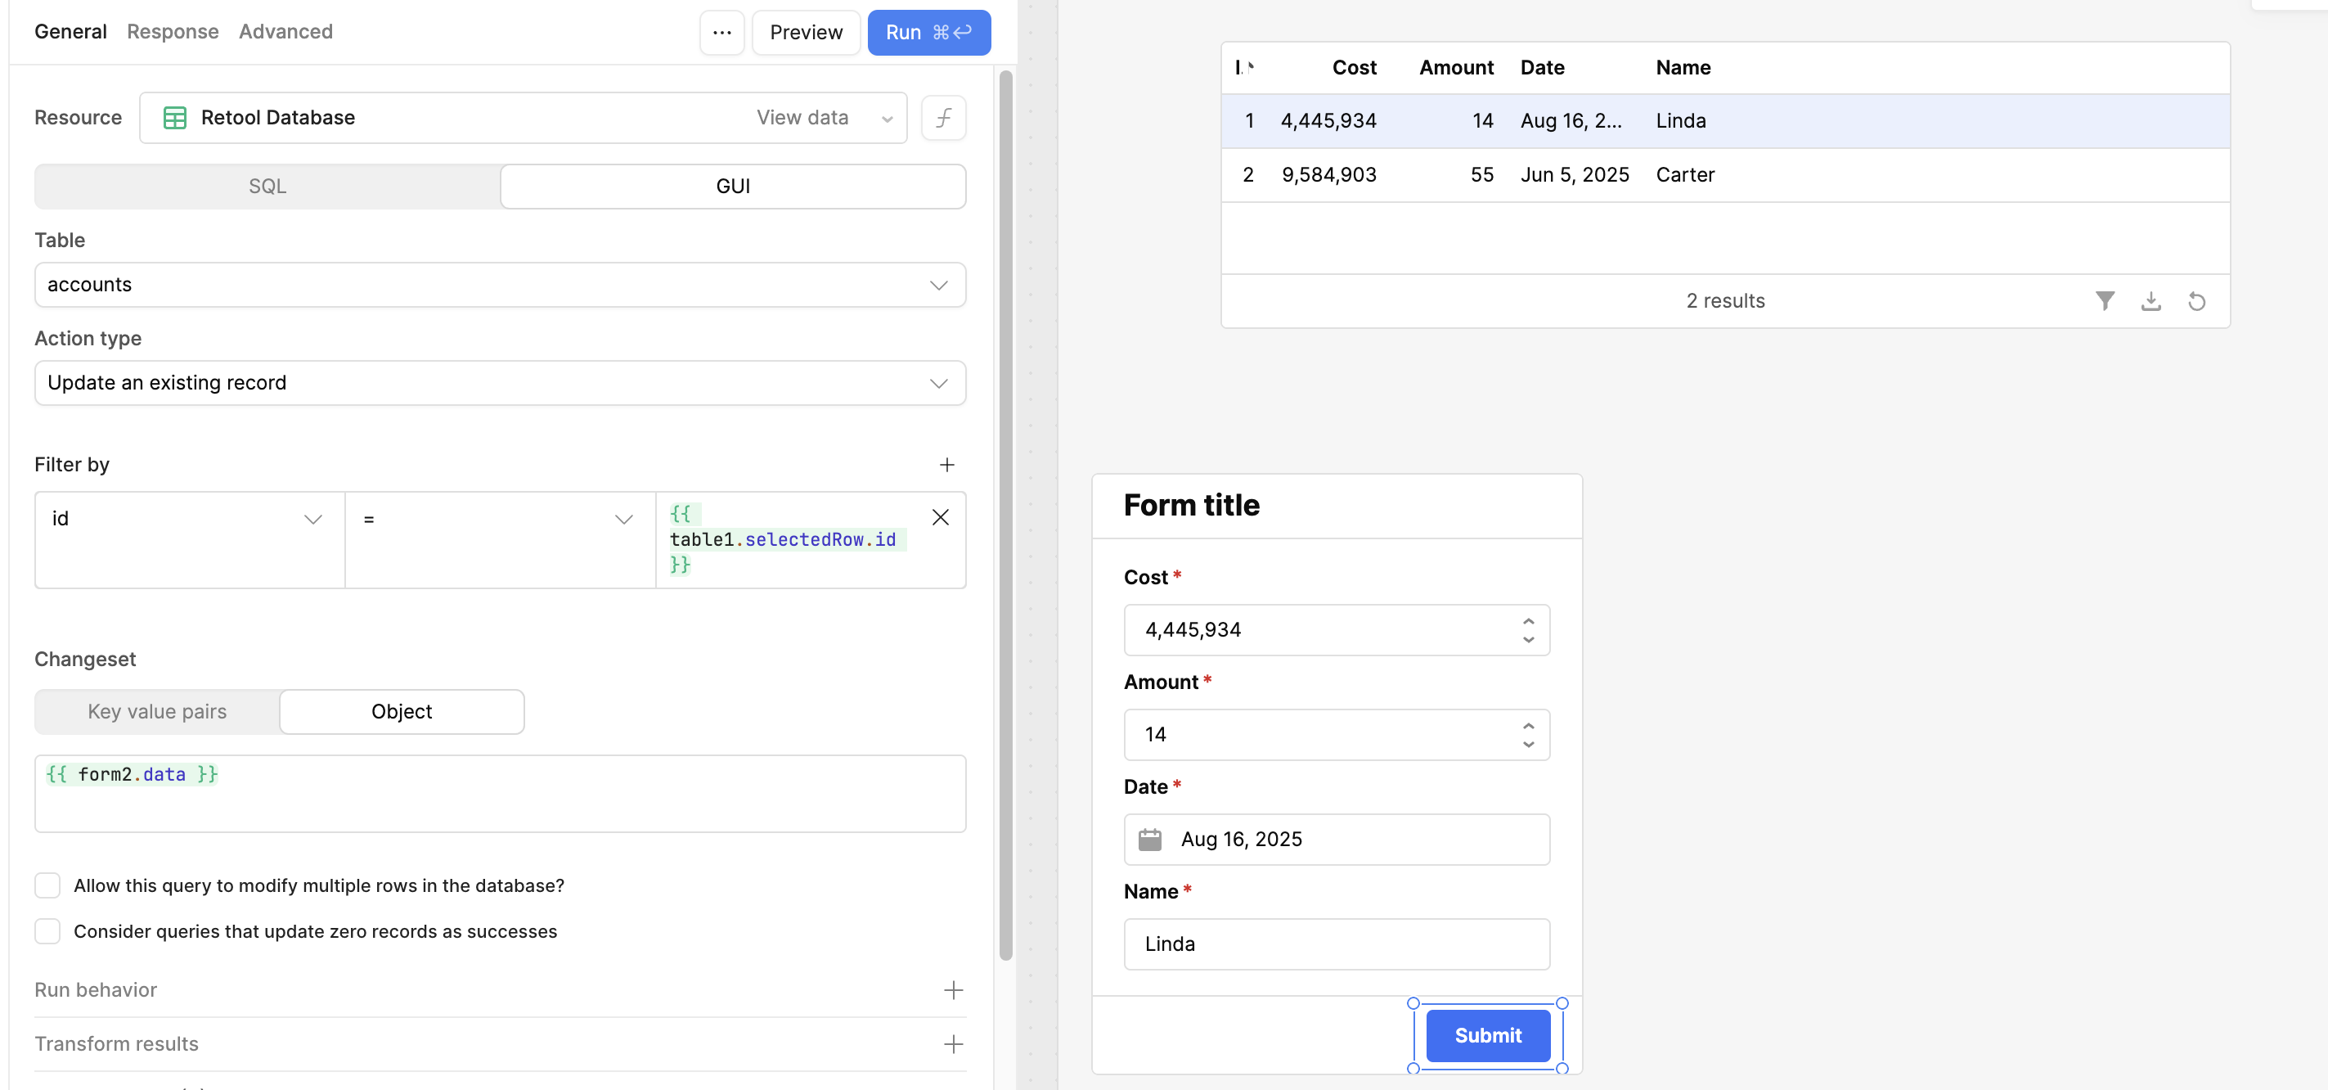Viewport: 2328px width, 1090px height.
Task: Open the calendar picker for the Date field
Action: click(1150, 839)
